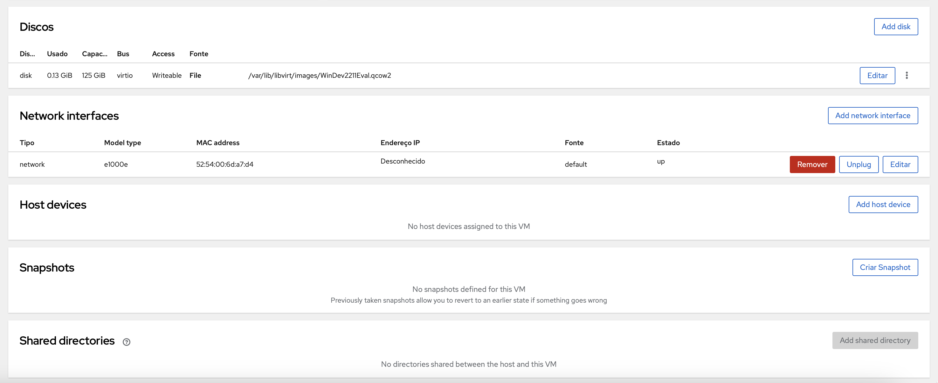The image size is (938, 383).
Task: Click the Shared directories help icon
Action: [x=126, y=342]
